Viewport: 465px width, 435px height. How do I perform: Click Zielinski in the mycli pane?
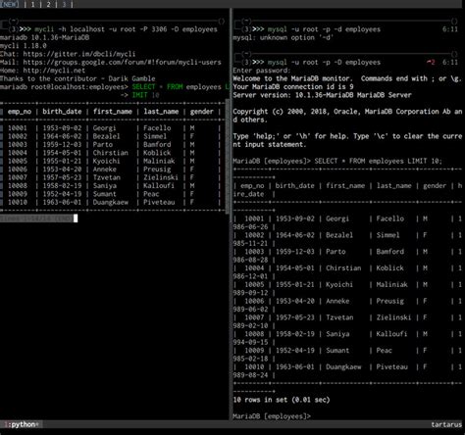161,177
